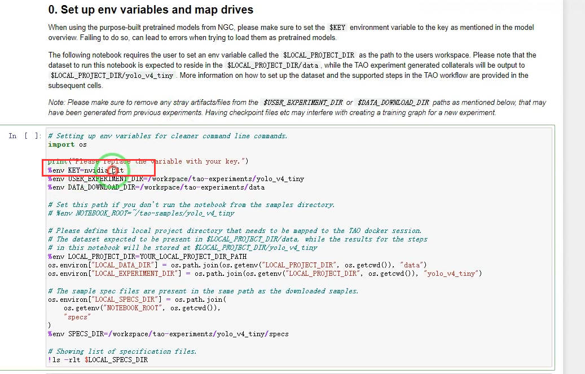Click the inline code "$LOCAL_PROJECT_DIR/yolo_v4_tiny" in the paragraph
This screenshot has height=374, width=585.
112,76
